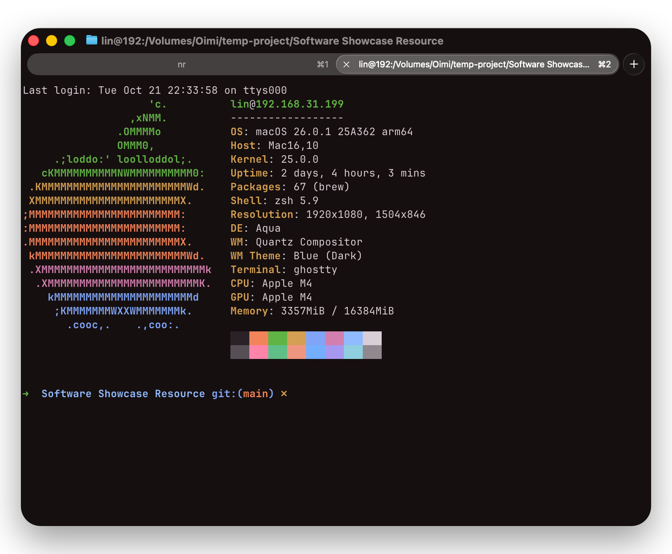Click the "Terminal: ghostty" line
672x554 pixels.
click(x=284, y=270)
